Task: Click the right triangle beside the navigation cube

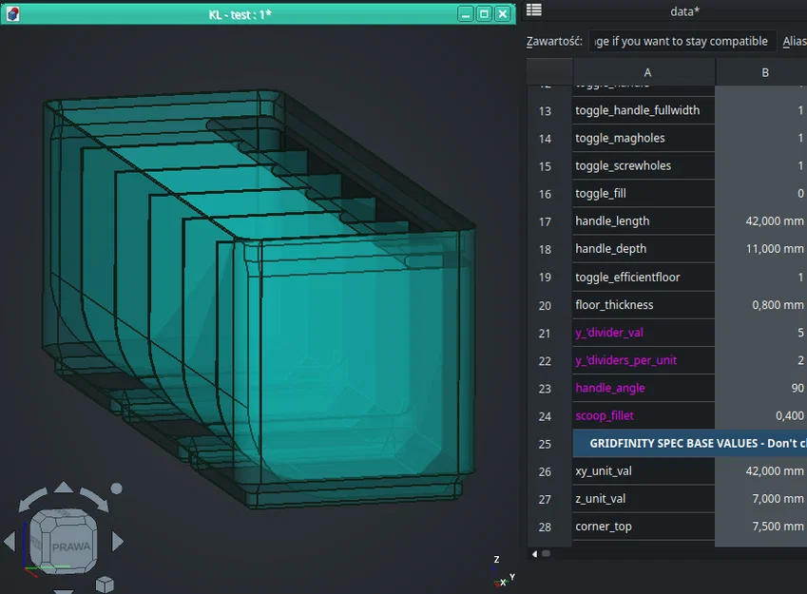Action: (x=118, y=542)
